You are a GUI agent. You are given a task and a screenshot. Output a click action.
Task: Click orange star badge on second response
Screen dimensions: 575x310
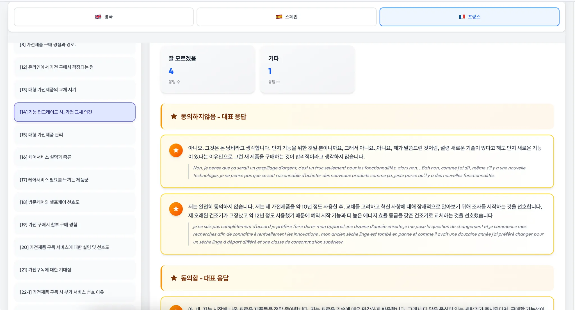pyautogui.click(x=176, y=209)
